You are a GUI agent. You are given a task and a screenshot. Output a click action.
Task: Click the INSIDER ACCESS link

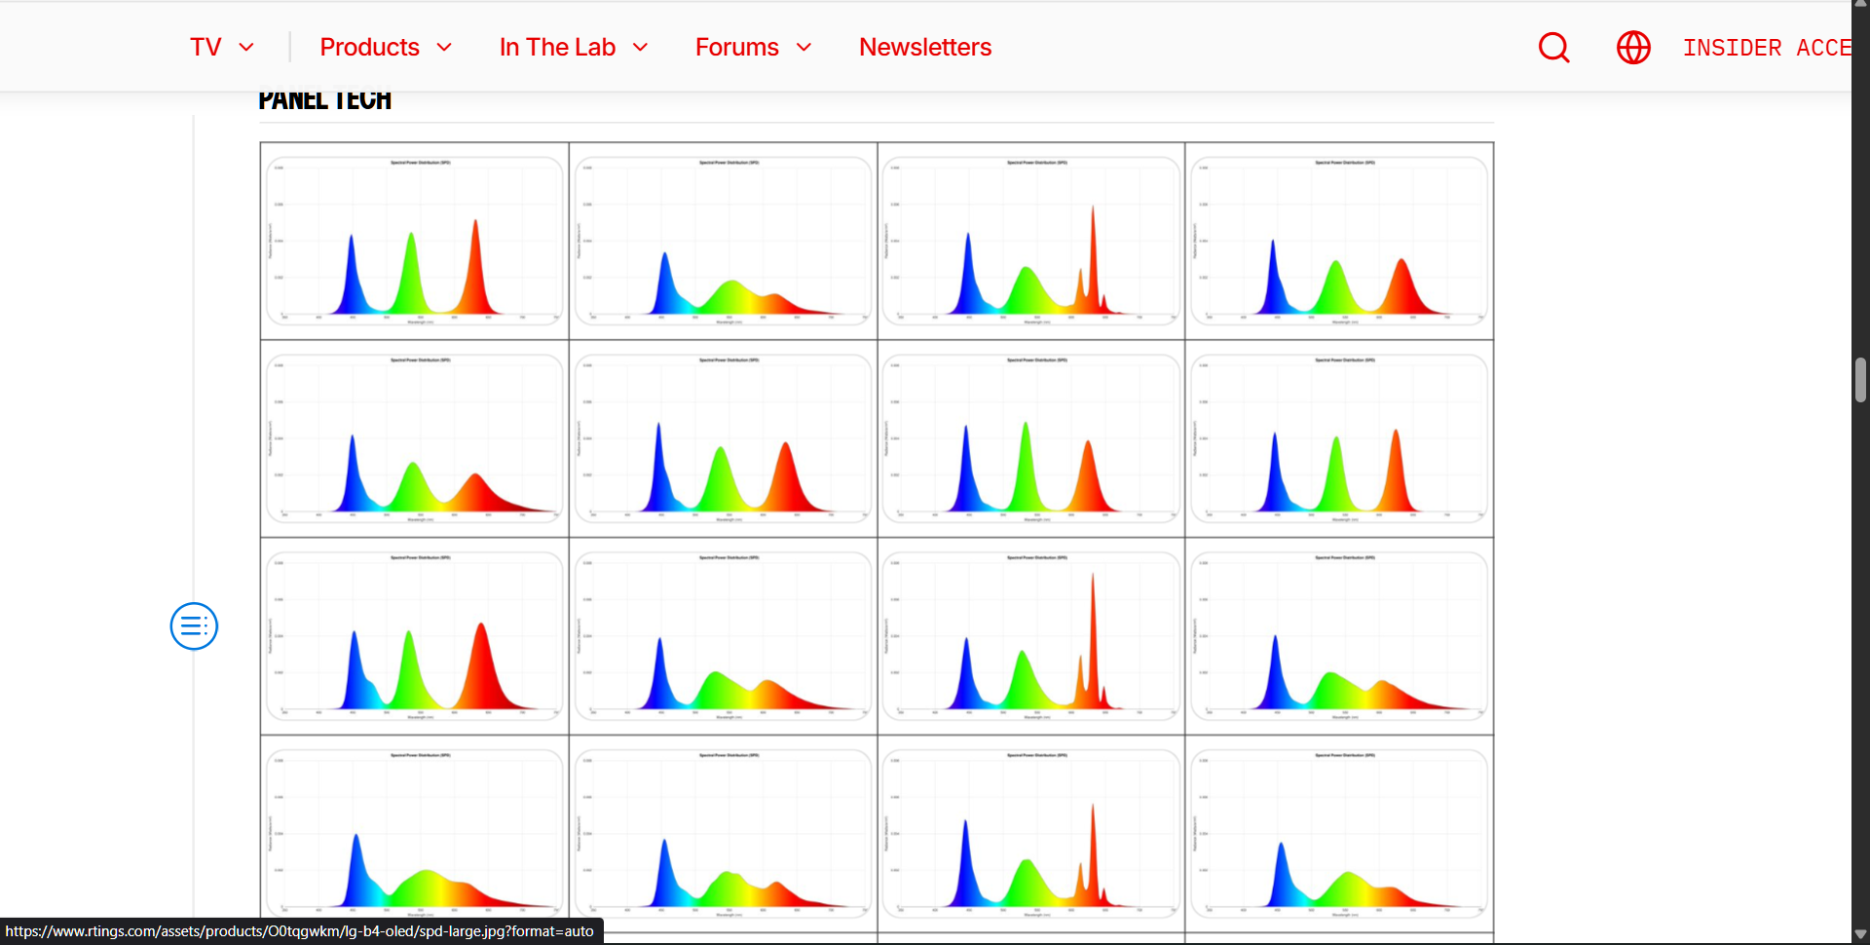(1765, 47)
